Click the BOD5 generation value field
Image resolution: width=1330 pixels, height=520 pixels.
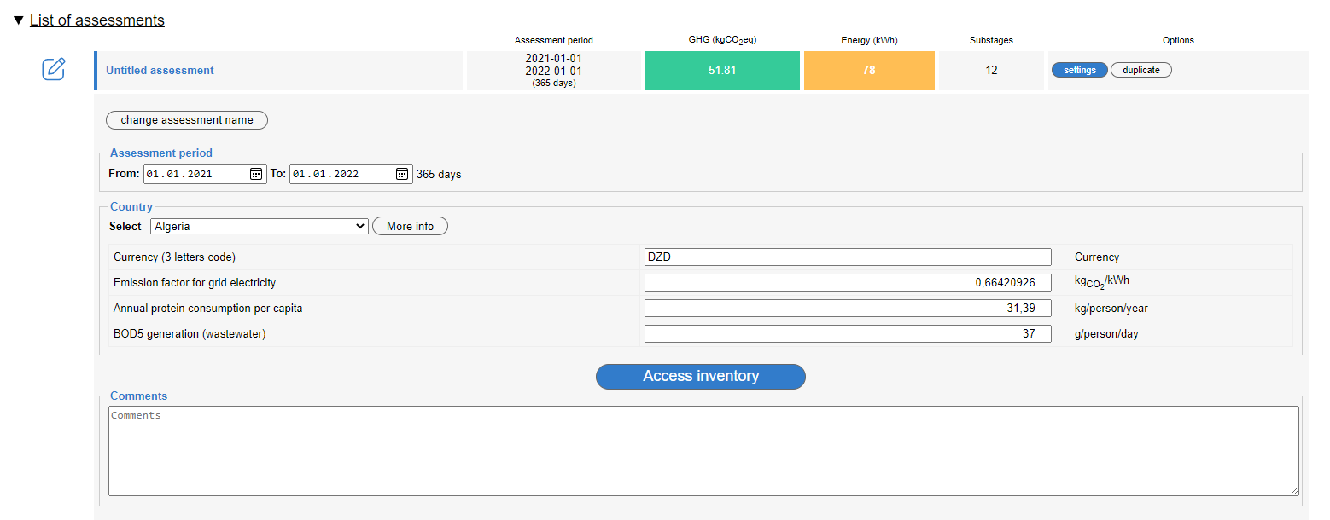pyautogui.click(x=848, y=334)
